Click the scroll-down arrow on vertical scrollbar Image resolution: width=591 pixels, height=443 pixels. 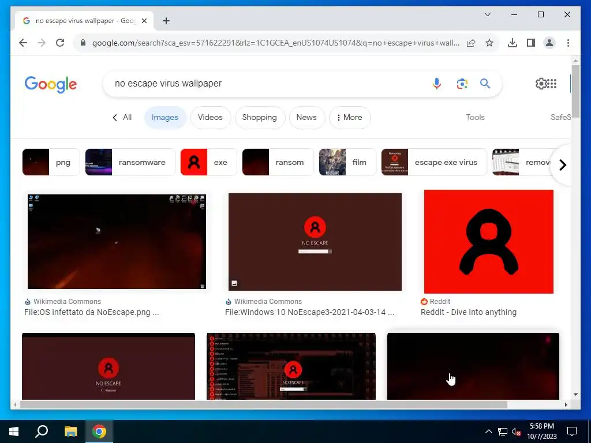(x=575, y=395)
